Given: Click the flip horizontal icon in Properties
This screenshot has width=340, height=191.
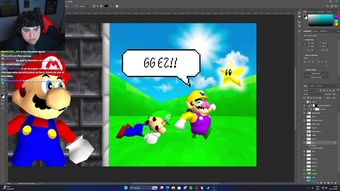Looking at the screenshot, I should click(x=323, y=50).
